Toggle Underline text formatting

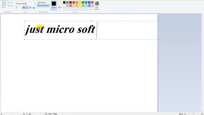click(x=31, y=8)
